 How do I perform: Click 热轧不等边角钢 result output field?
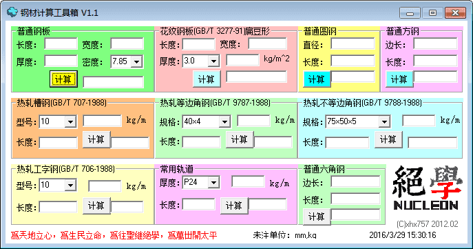click(432, 143)
